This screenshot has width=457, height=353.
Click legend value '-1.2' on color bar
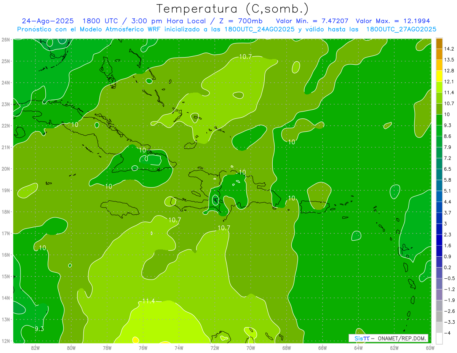[x=449, y=289]
